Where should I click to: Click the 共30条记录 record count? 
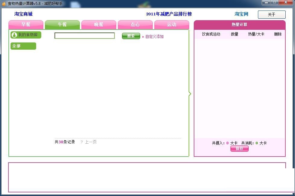tap(65, 142)
